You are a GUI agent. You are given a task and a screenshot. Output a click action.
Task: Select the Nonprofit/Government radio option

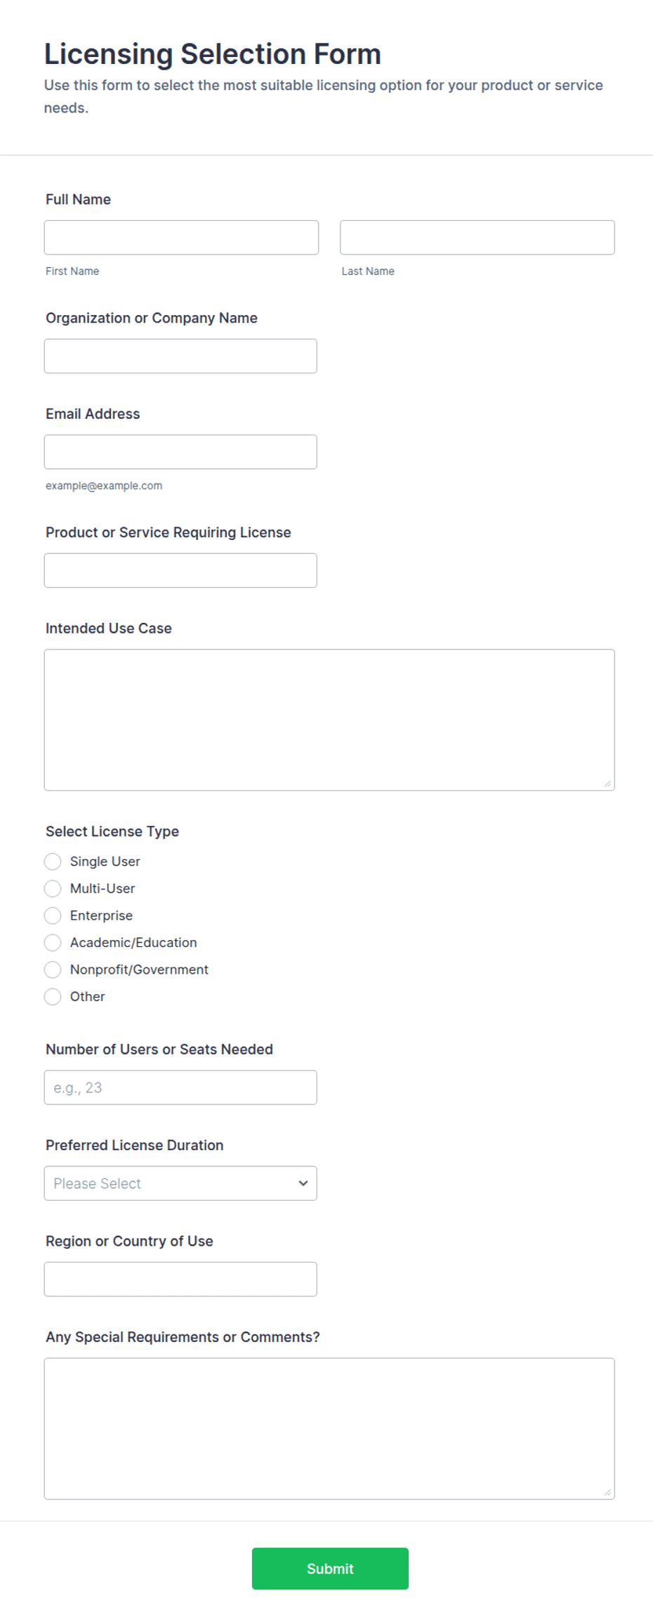(53, 969)
